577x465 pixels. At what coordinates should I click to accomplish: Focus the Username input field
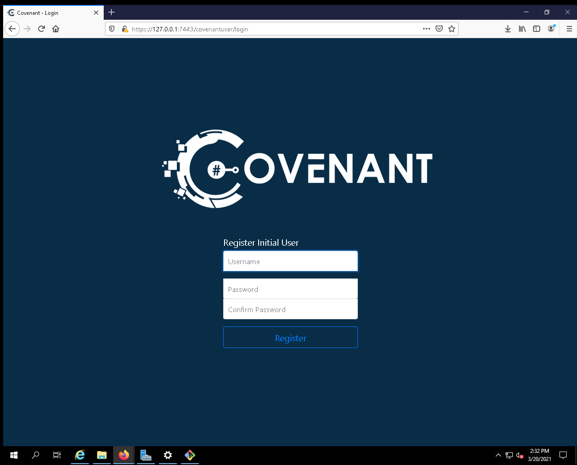(291, 261)
